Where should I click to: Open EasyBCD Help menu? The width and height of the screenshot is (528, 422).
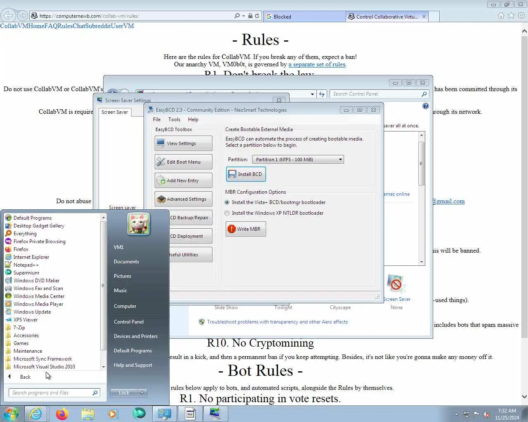[x=193, y=120]
